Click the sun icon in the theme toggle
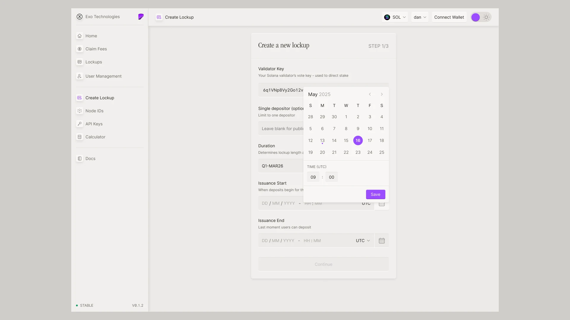This screenshot has width=570, height=320. 486,17
